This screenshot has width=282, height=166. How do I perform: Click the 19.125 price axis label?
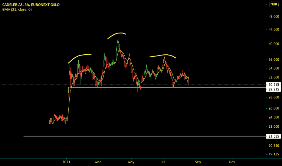(274, 154)
